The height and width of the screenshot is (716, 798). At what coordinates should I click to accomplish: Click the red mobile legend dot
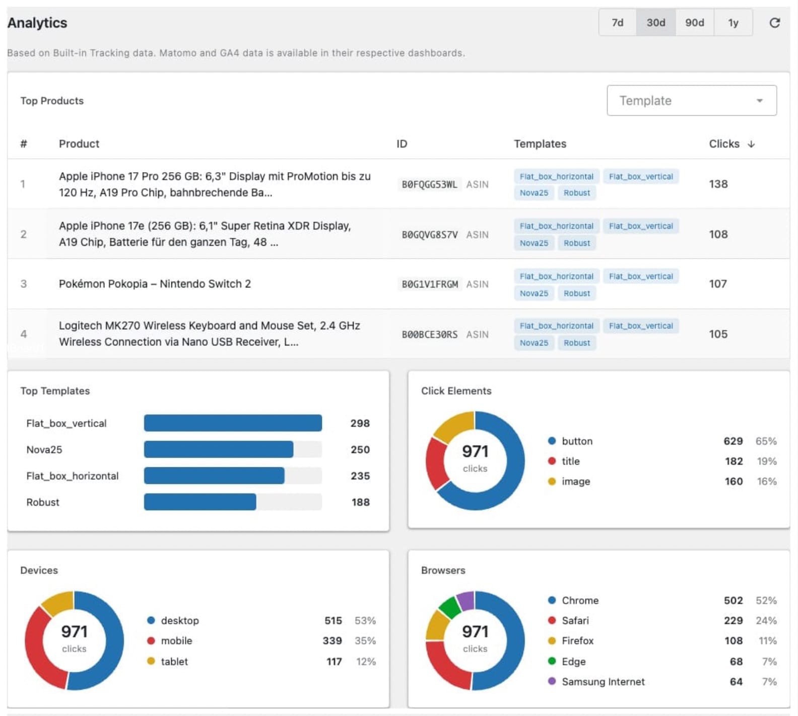pos(151,640)
